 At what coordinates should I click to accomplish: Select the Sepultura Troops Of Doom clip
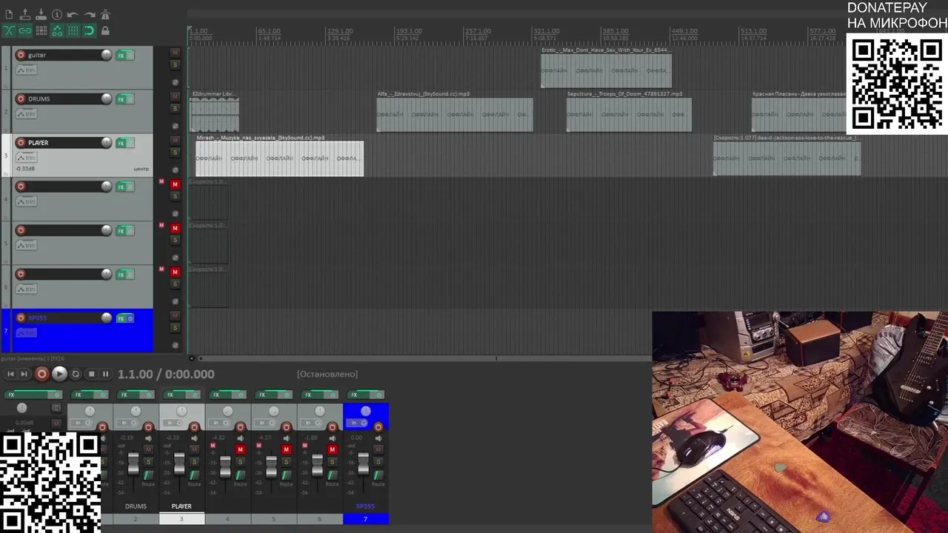[629, 114]
